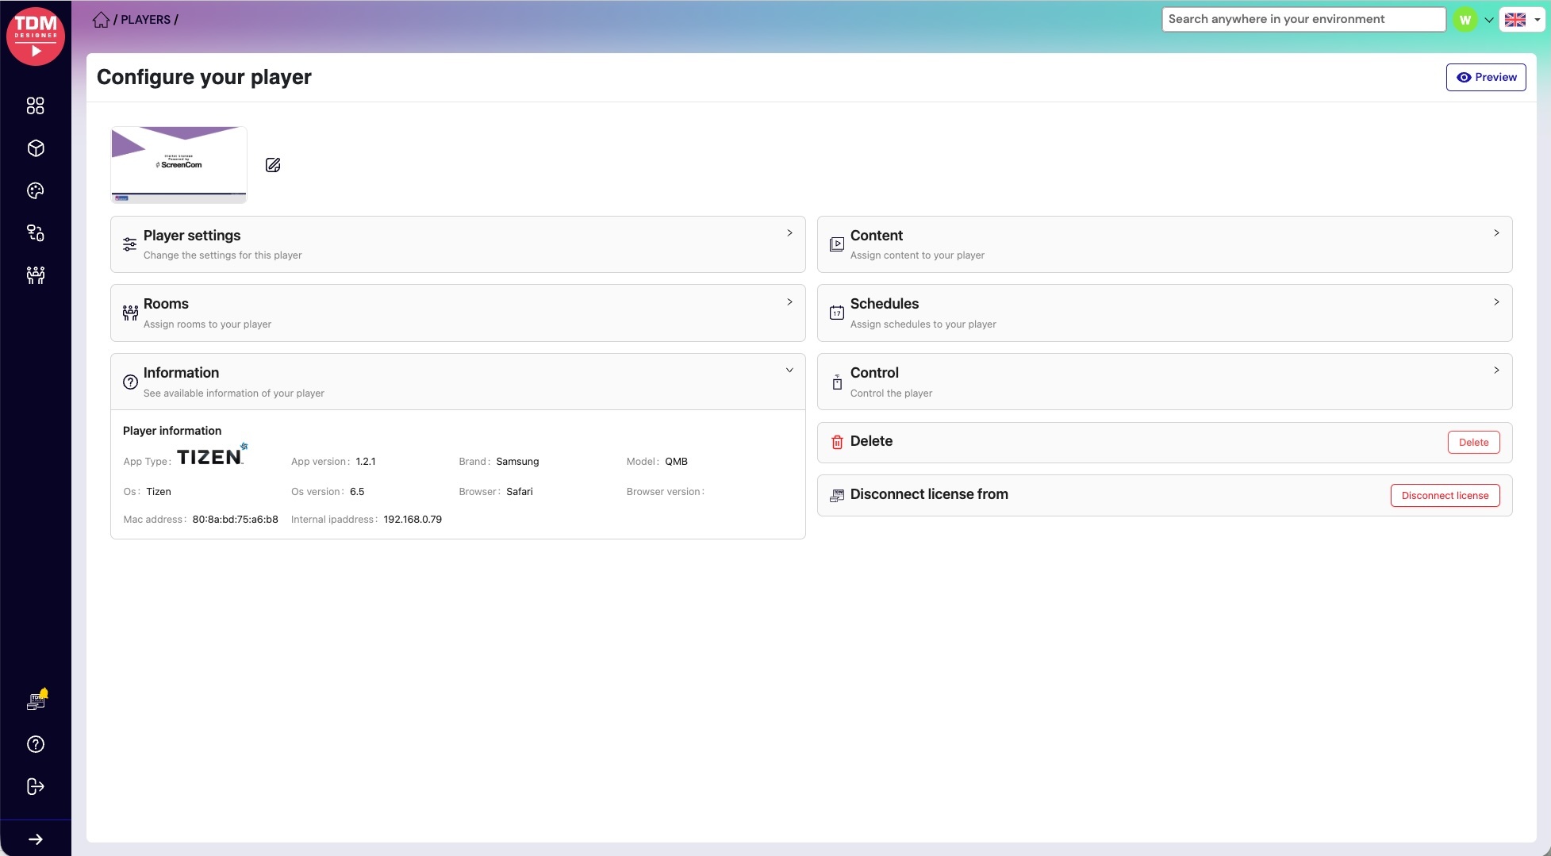Image resolution: width=1551 pixels, height=856 pixels.
Task: Open the notifications icon with yellow bell
Action: [36, 700]
